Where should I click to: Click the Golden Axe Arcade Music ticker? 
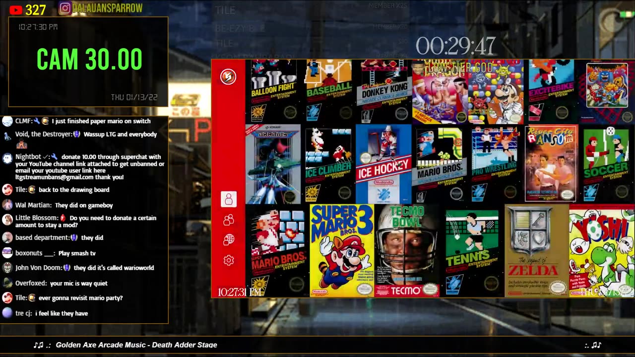pyautogui.click(x=136, y=345)
